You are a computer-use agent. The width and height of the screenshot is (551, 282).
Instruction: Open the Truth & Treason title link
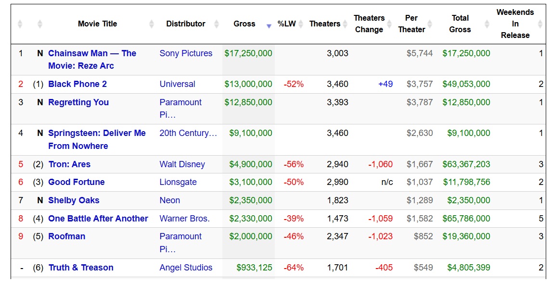81,268
